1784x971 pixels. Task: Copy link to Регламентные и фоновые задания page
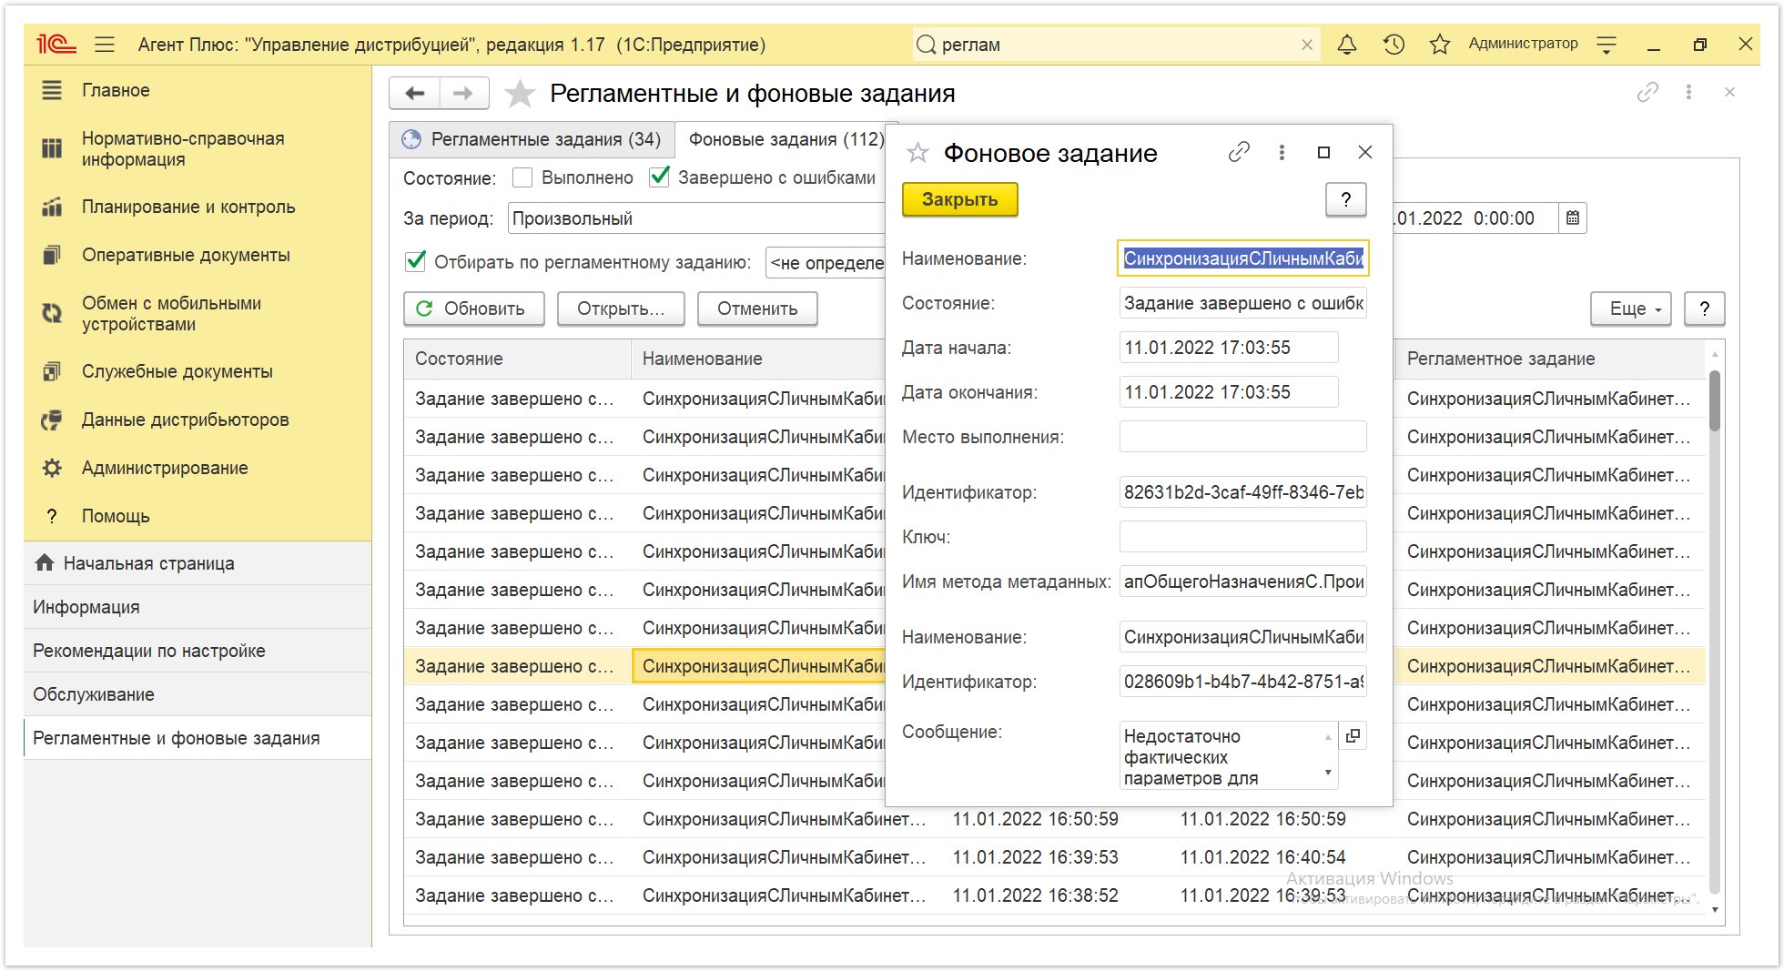[1647, 92]
